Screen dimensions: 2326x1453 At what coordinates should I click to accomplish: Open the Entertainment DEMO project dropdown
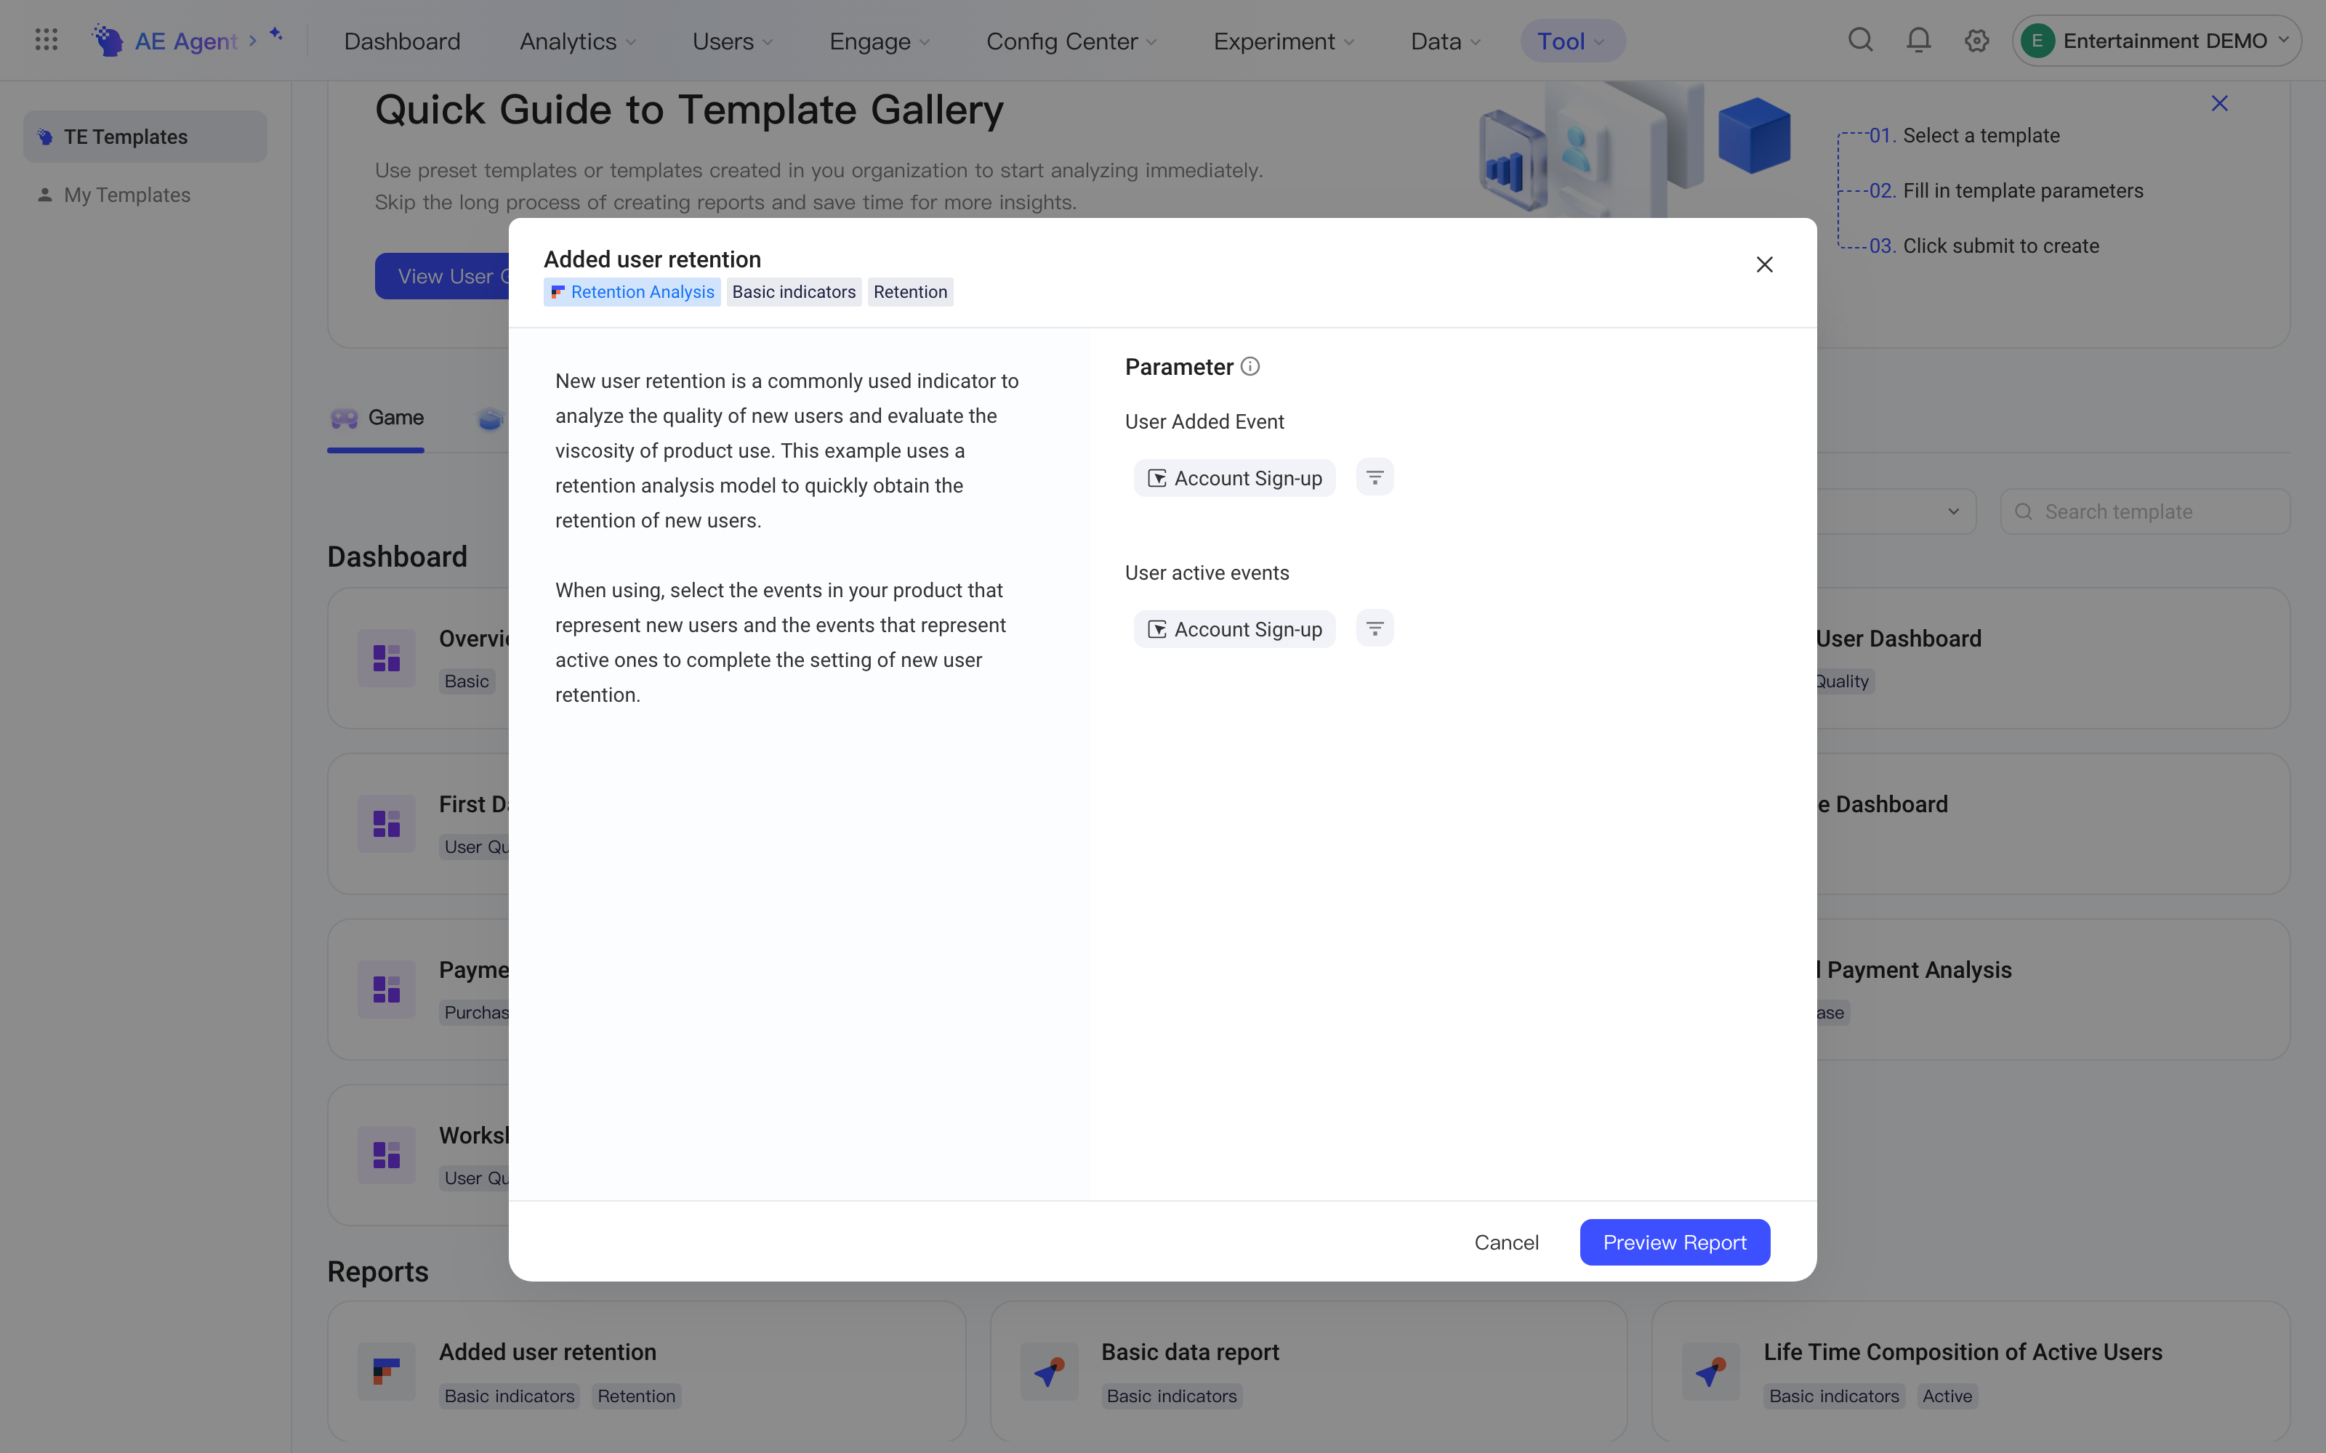pyautogui.click(x=2156, y=41)
